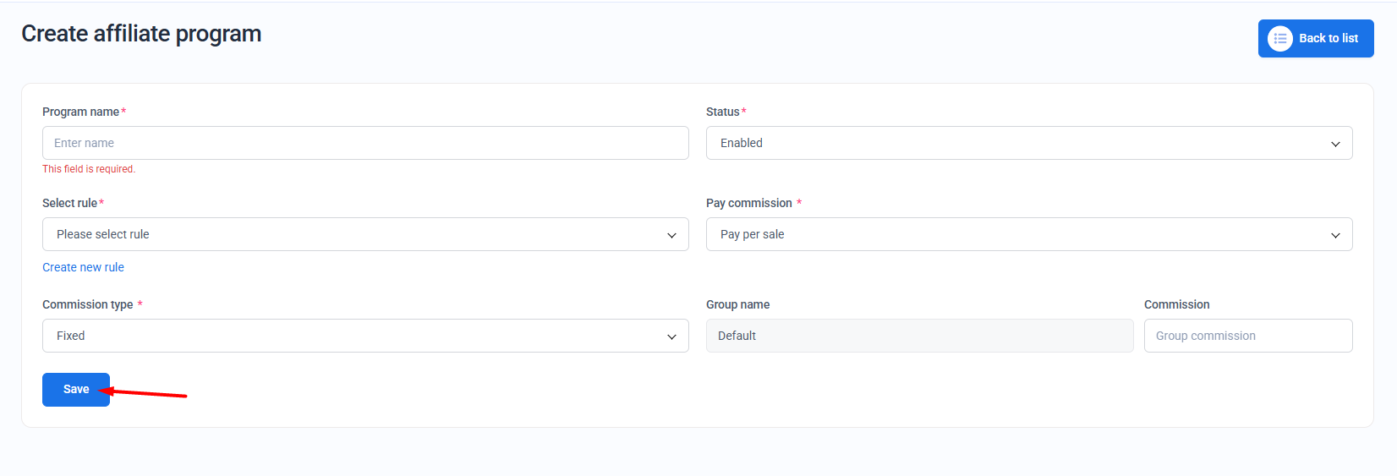Image resolution: width=1397 pixels, height=476 pixels.
Task: Click the chevron arrow of Commission type
Action: click(671, 336)
